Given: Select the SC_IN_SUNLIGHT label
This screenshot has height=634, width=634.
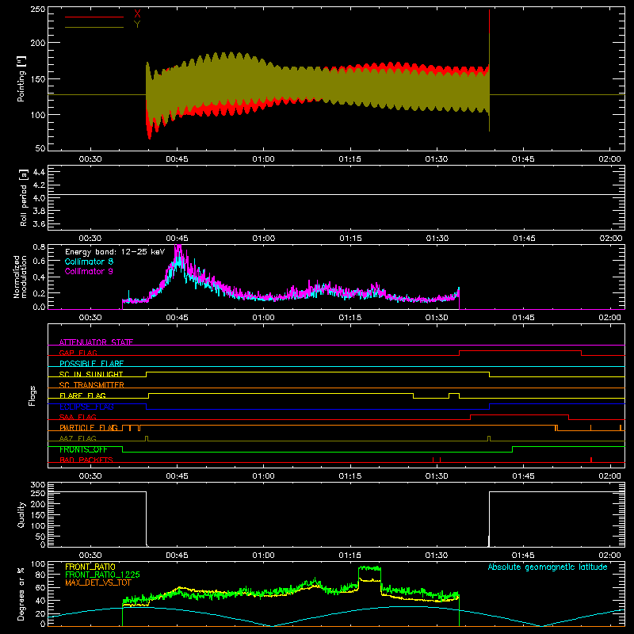Looking at the screenshot, I should [91, 374].
